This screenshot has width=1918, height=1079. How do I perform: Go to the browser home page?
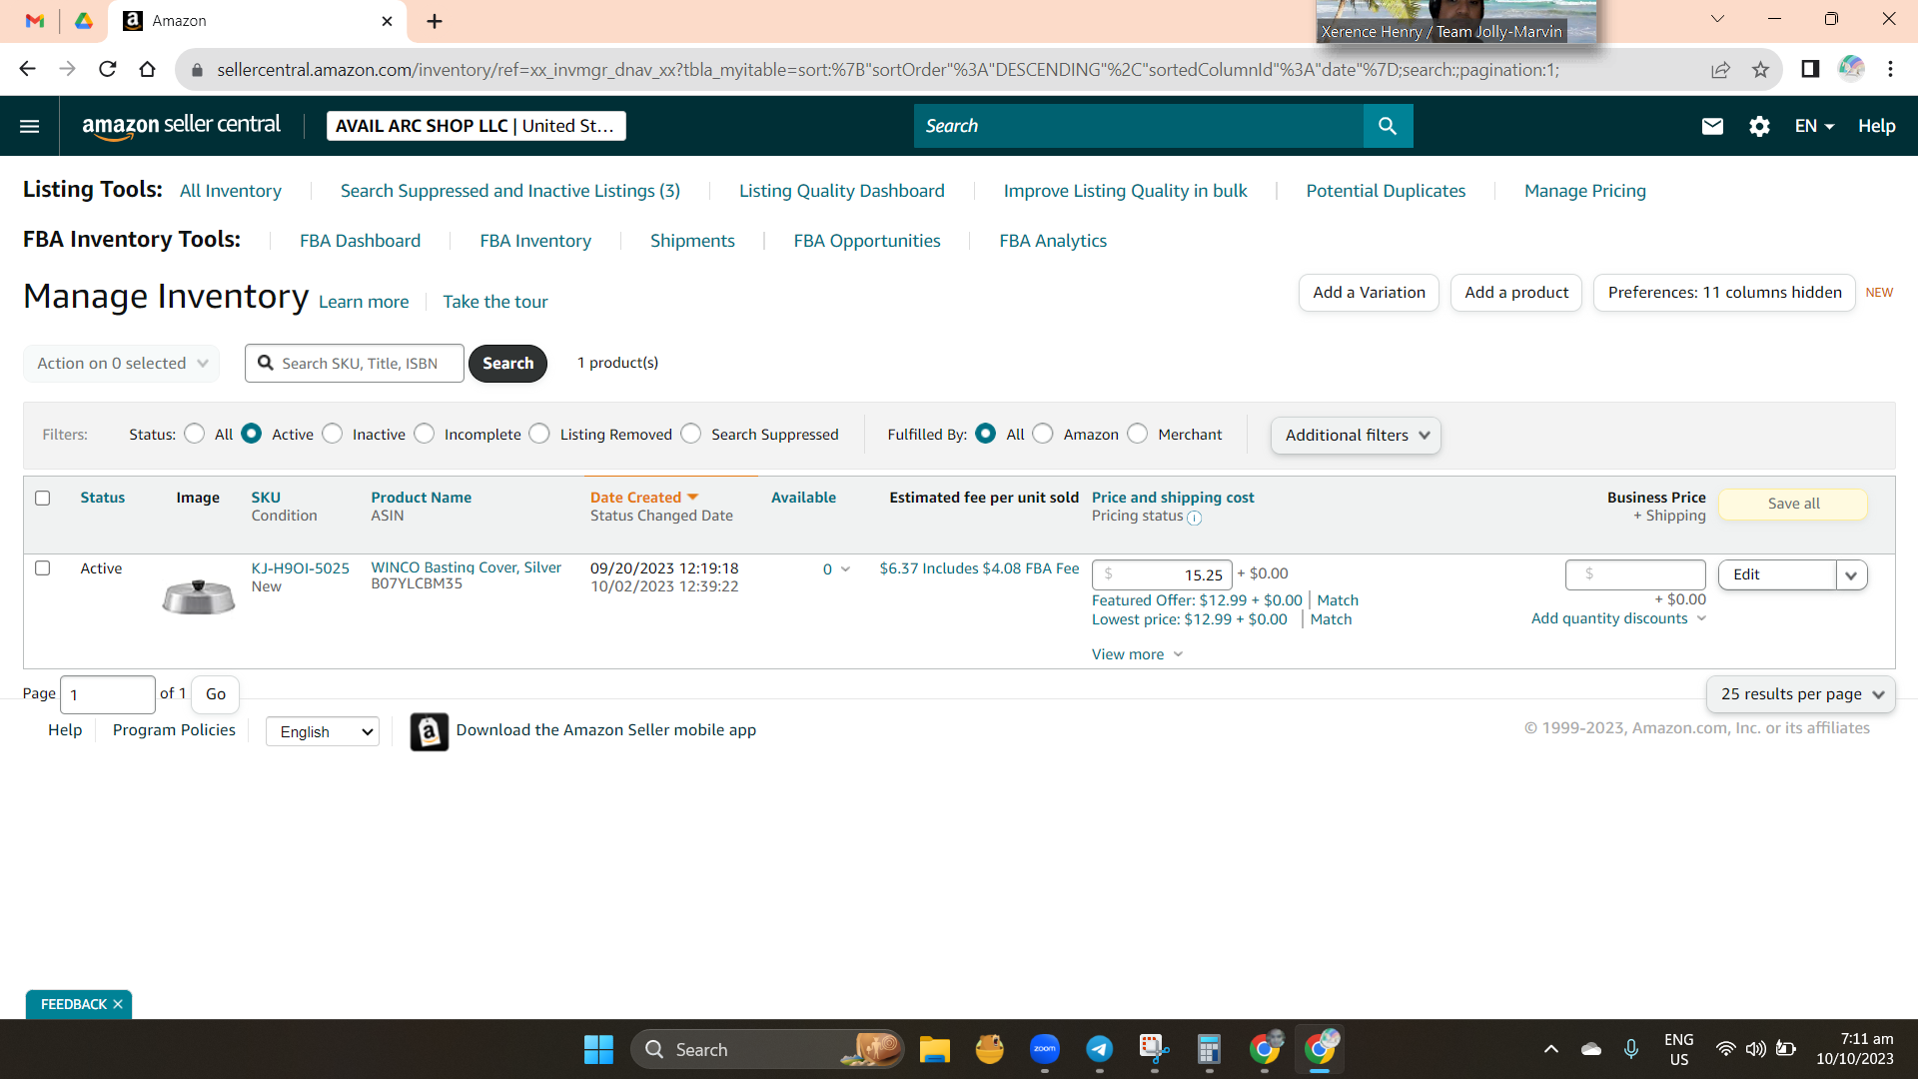(148, 69)
